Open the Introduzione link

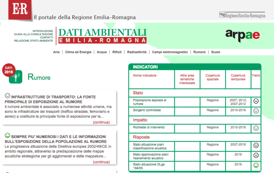[43, 31]
